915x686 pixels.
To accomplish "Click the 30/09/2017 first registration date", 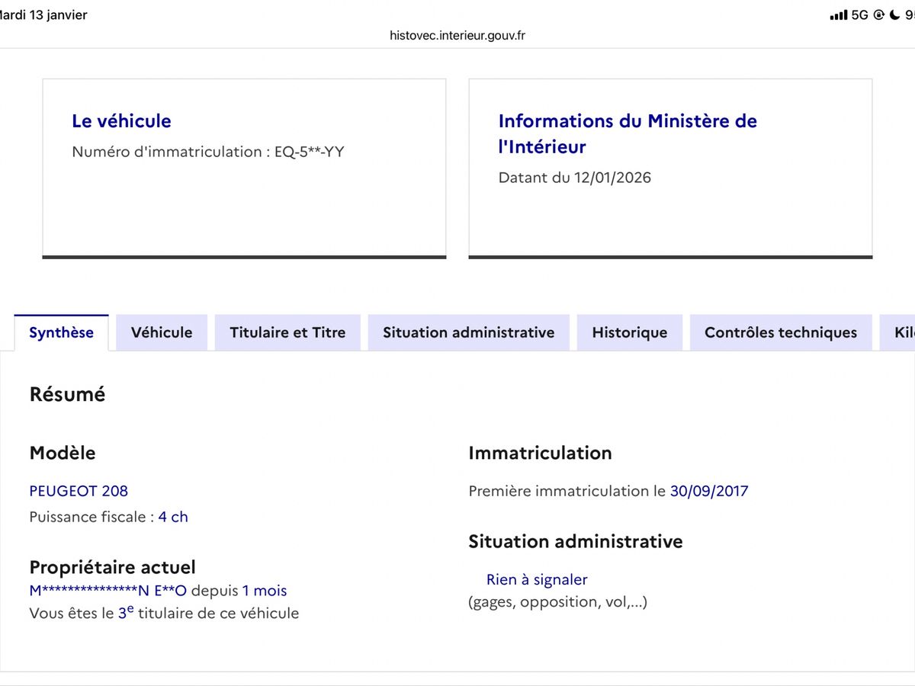I will pyautogui.click(x=709, y=491).
